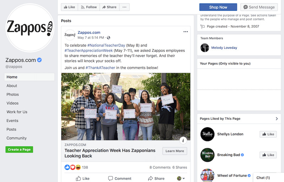
Task: Click the red heart reaction icon
Action: (73, 167)
